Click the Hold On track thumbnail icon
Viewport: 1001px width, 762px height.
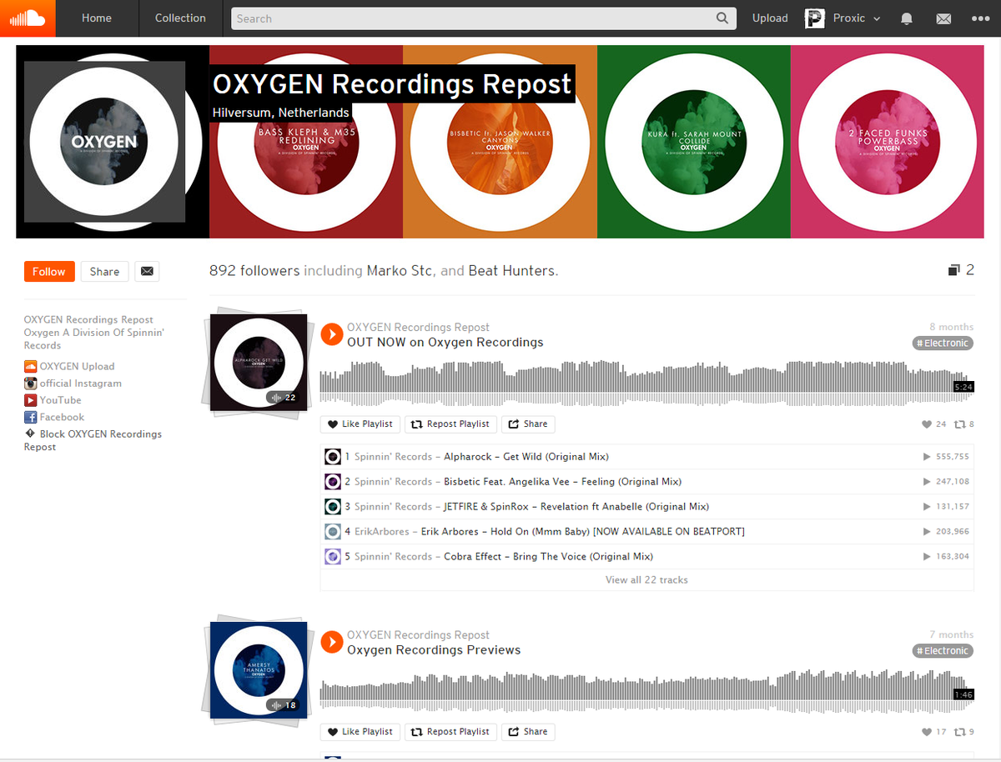[333, 532]
